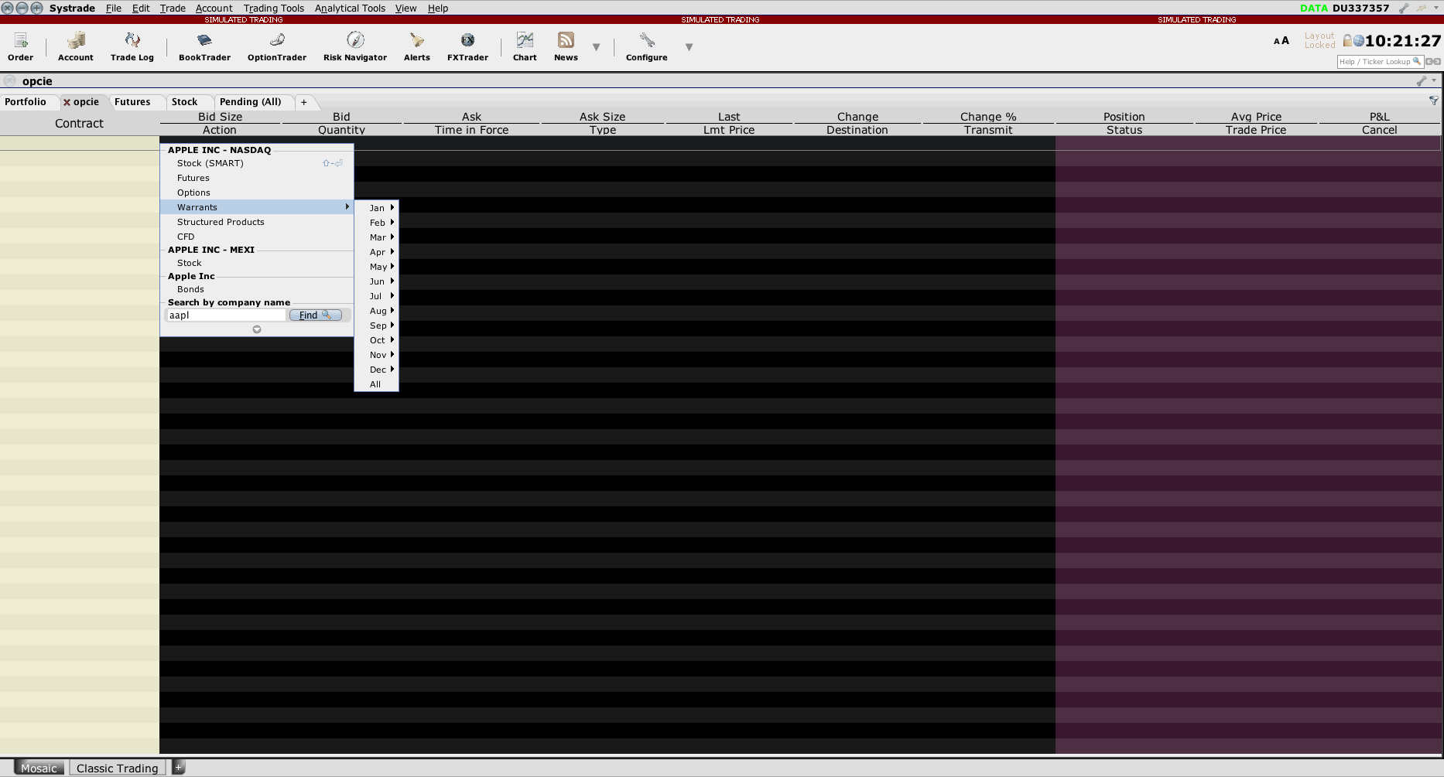
Task: Open the Account window icon
Action: (75, 46)
